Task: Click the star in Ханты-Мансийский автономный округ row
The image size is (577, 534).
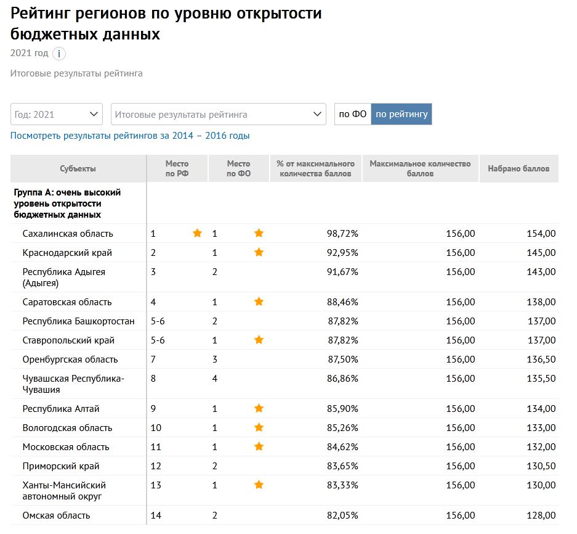Action: click(x=259, y=485)
